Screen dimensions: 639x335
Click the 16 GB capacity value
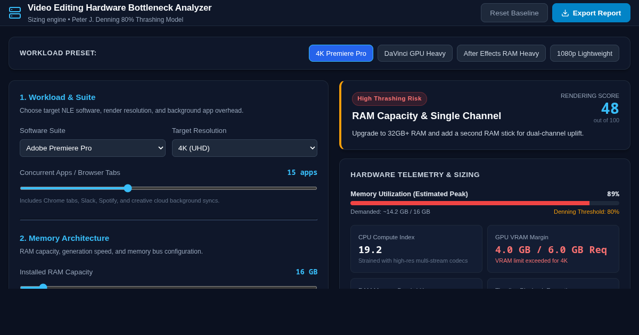tap(306, 272)
